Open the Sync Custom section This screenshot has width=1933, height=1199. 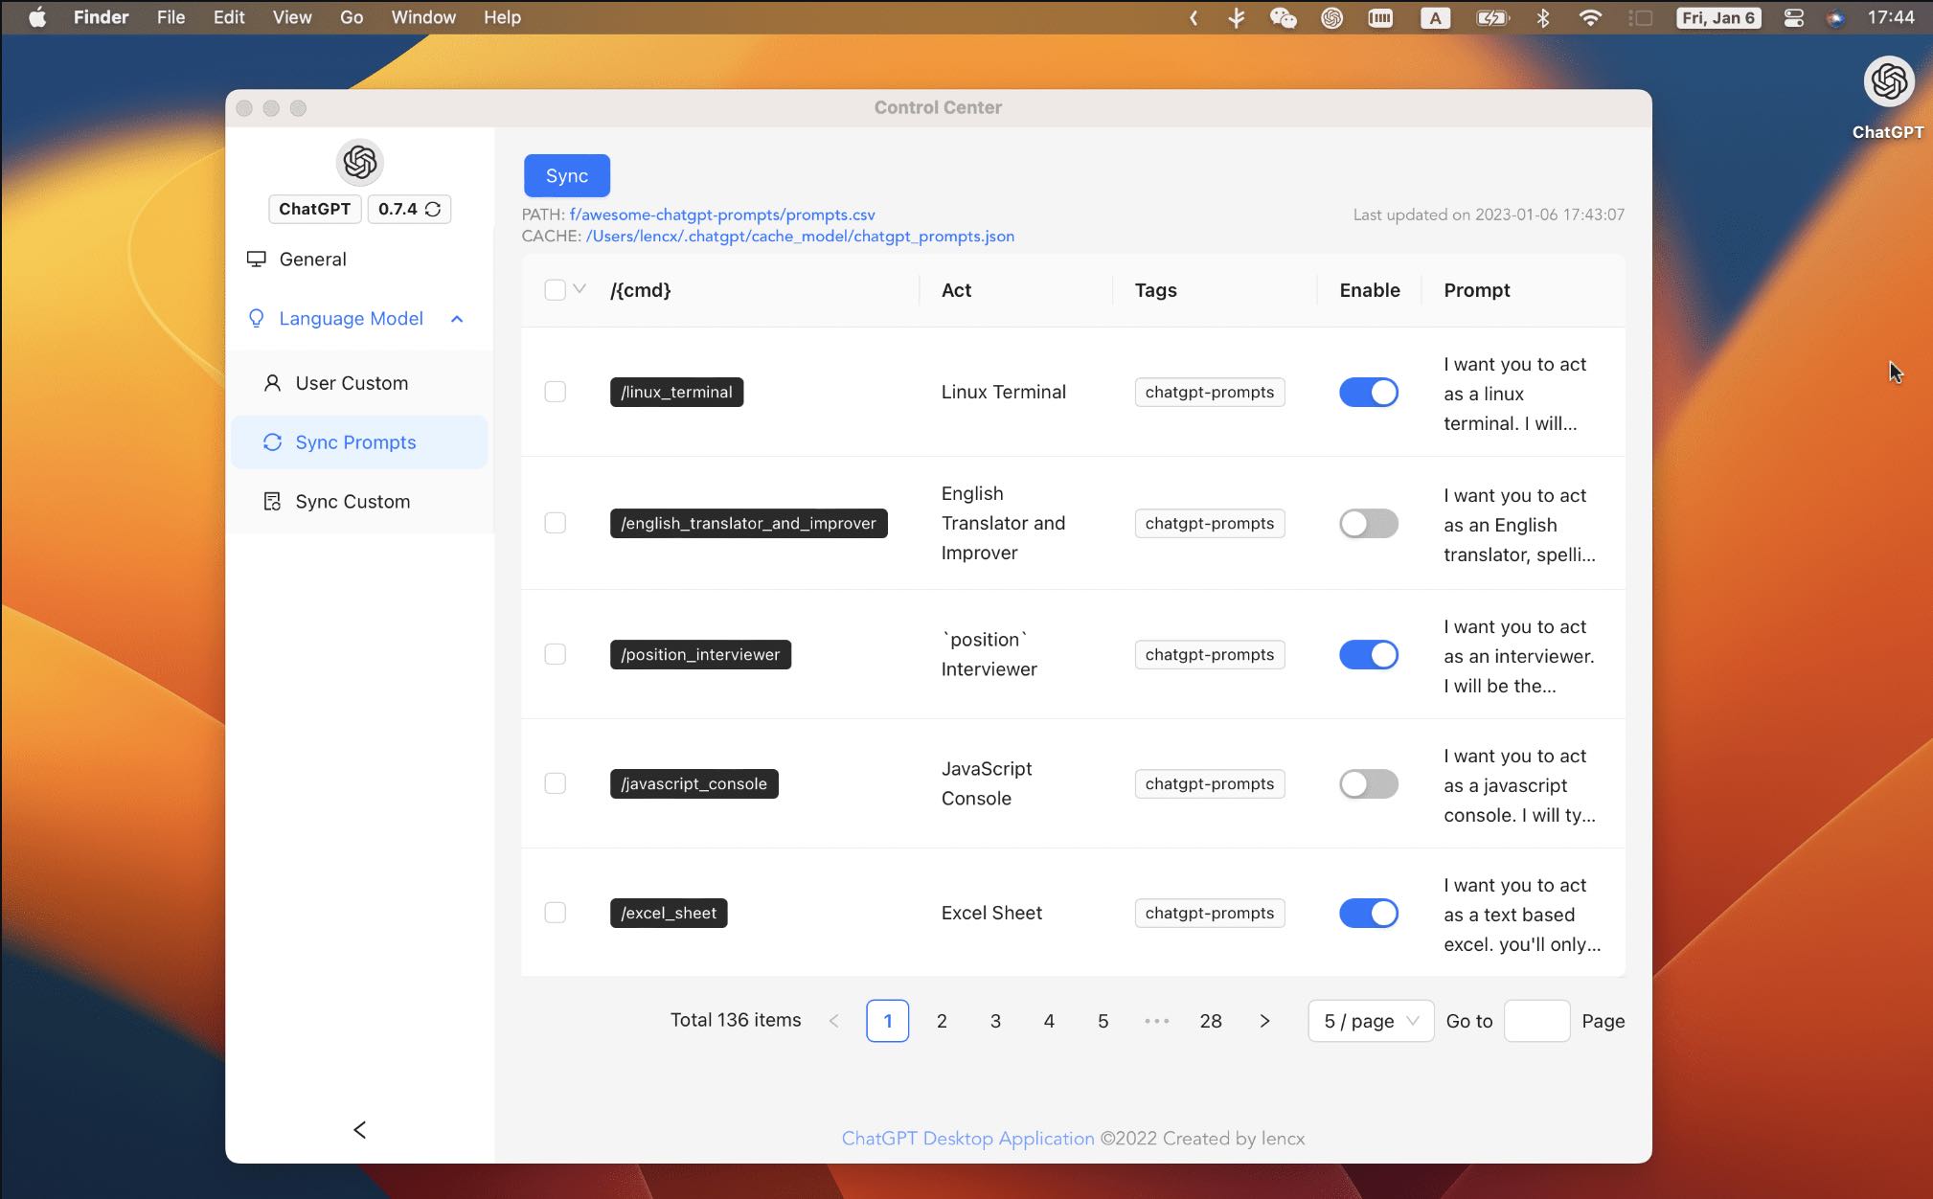point(360,502)
